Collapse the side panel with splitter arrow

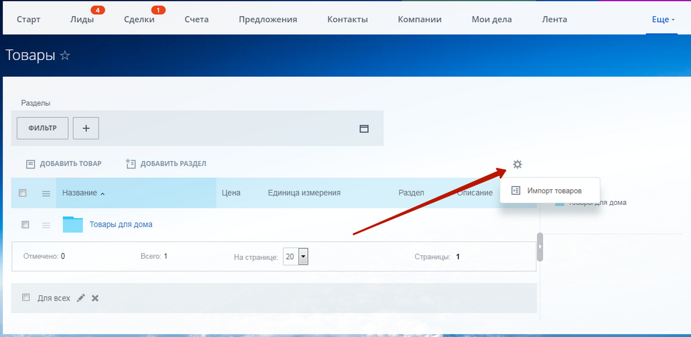click(541, 247)
